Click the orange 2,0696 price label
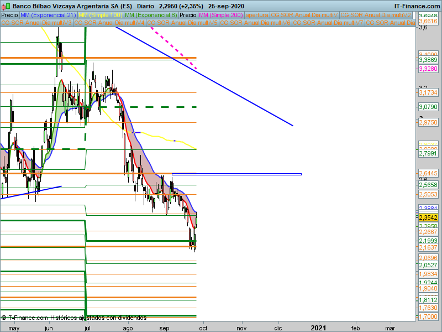The height and width of the screenshot is (332, 442). tap(428, 258)
